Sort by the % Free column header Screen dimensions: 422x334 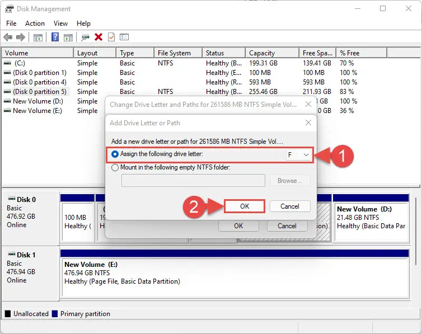pos(362,53)
